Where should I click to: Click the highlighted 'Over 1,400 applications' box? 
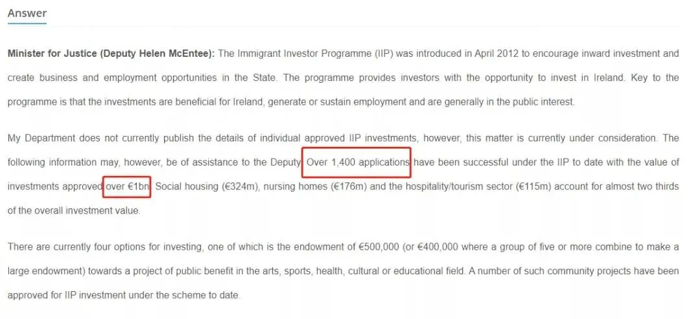356,162
